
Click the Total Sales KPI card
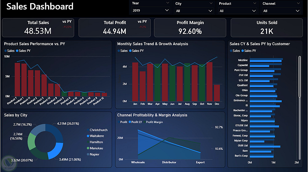tap(38, 28)
